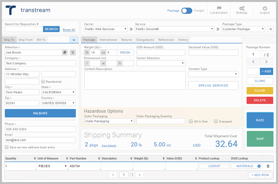Open the Outer Packaging dropdown
This screenshot has height=184, width=278.
(x=109, y=121)
